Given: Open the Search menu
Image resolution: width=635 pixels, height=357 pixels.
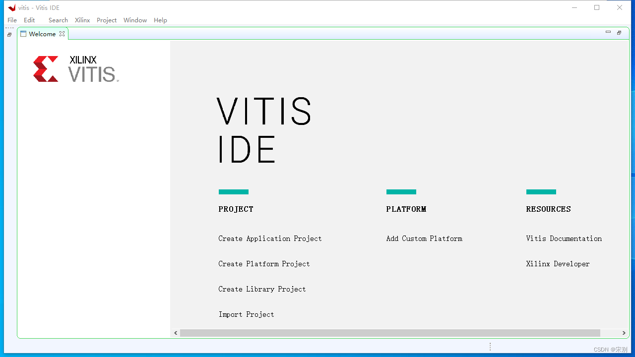Looking at the screenshot, I should pos(58,20).
